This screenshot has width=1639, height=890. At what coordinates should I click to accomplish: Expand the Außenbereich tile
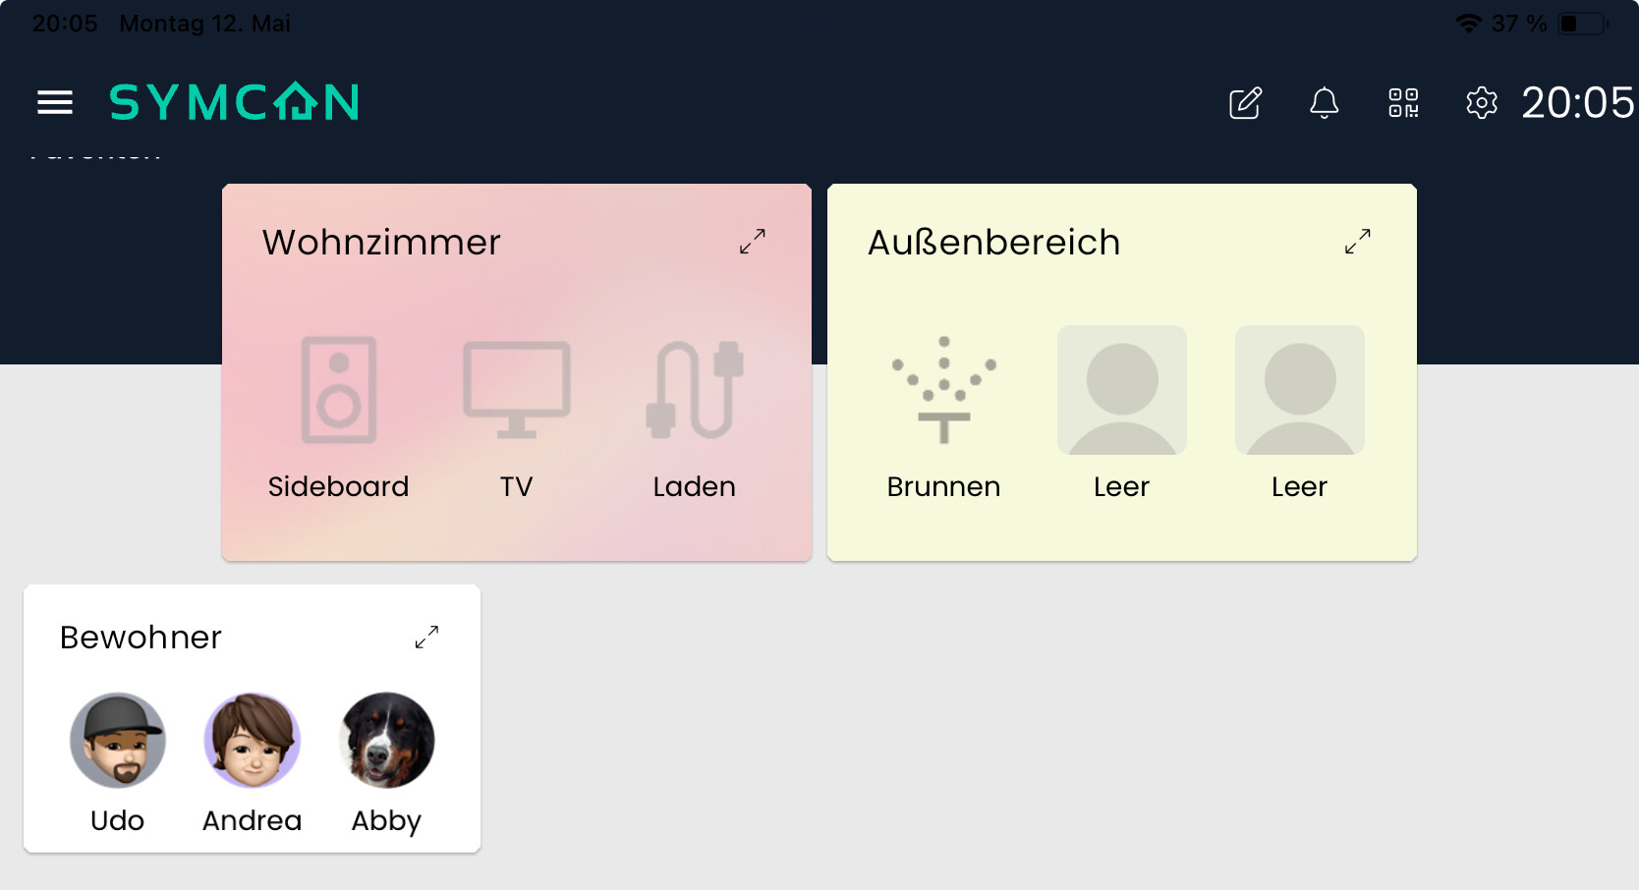click(1358, 242)
